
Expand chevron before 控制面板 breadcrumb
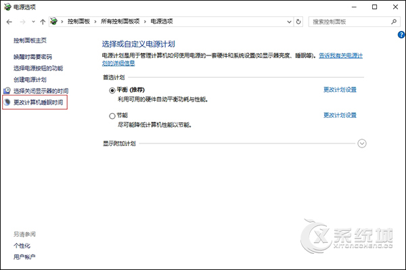click(x=62, y=22)
